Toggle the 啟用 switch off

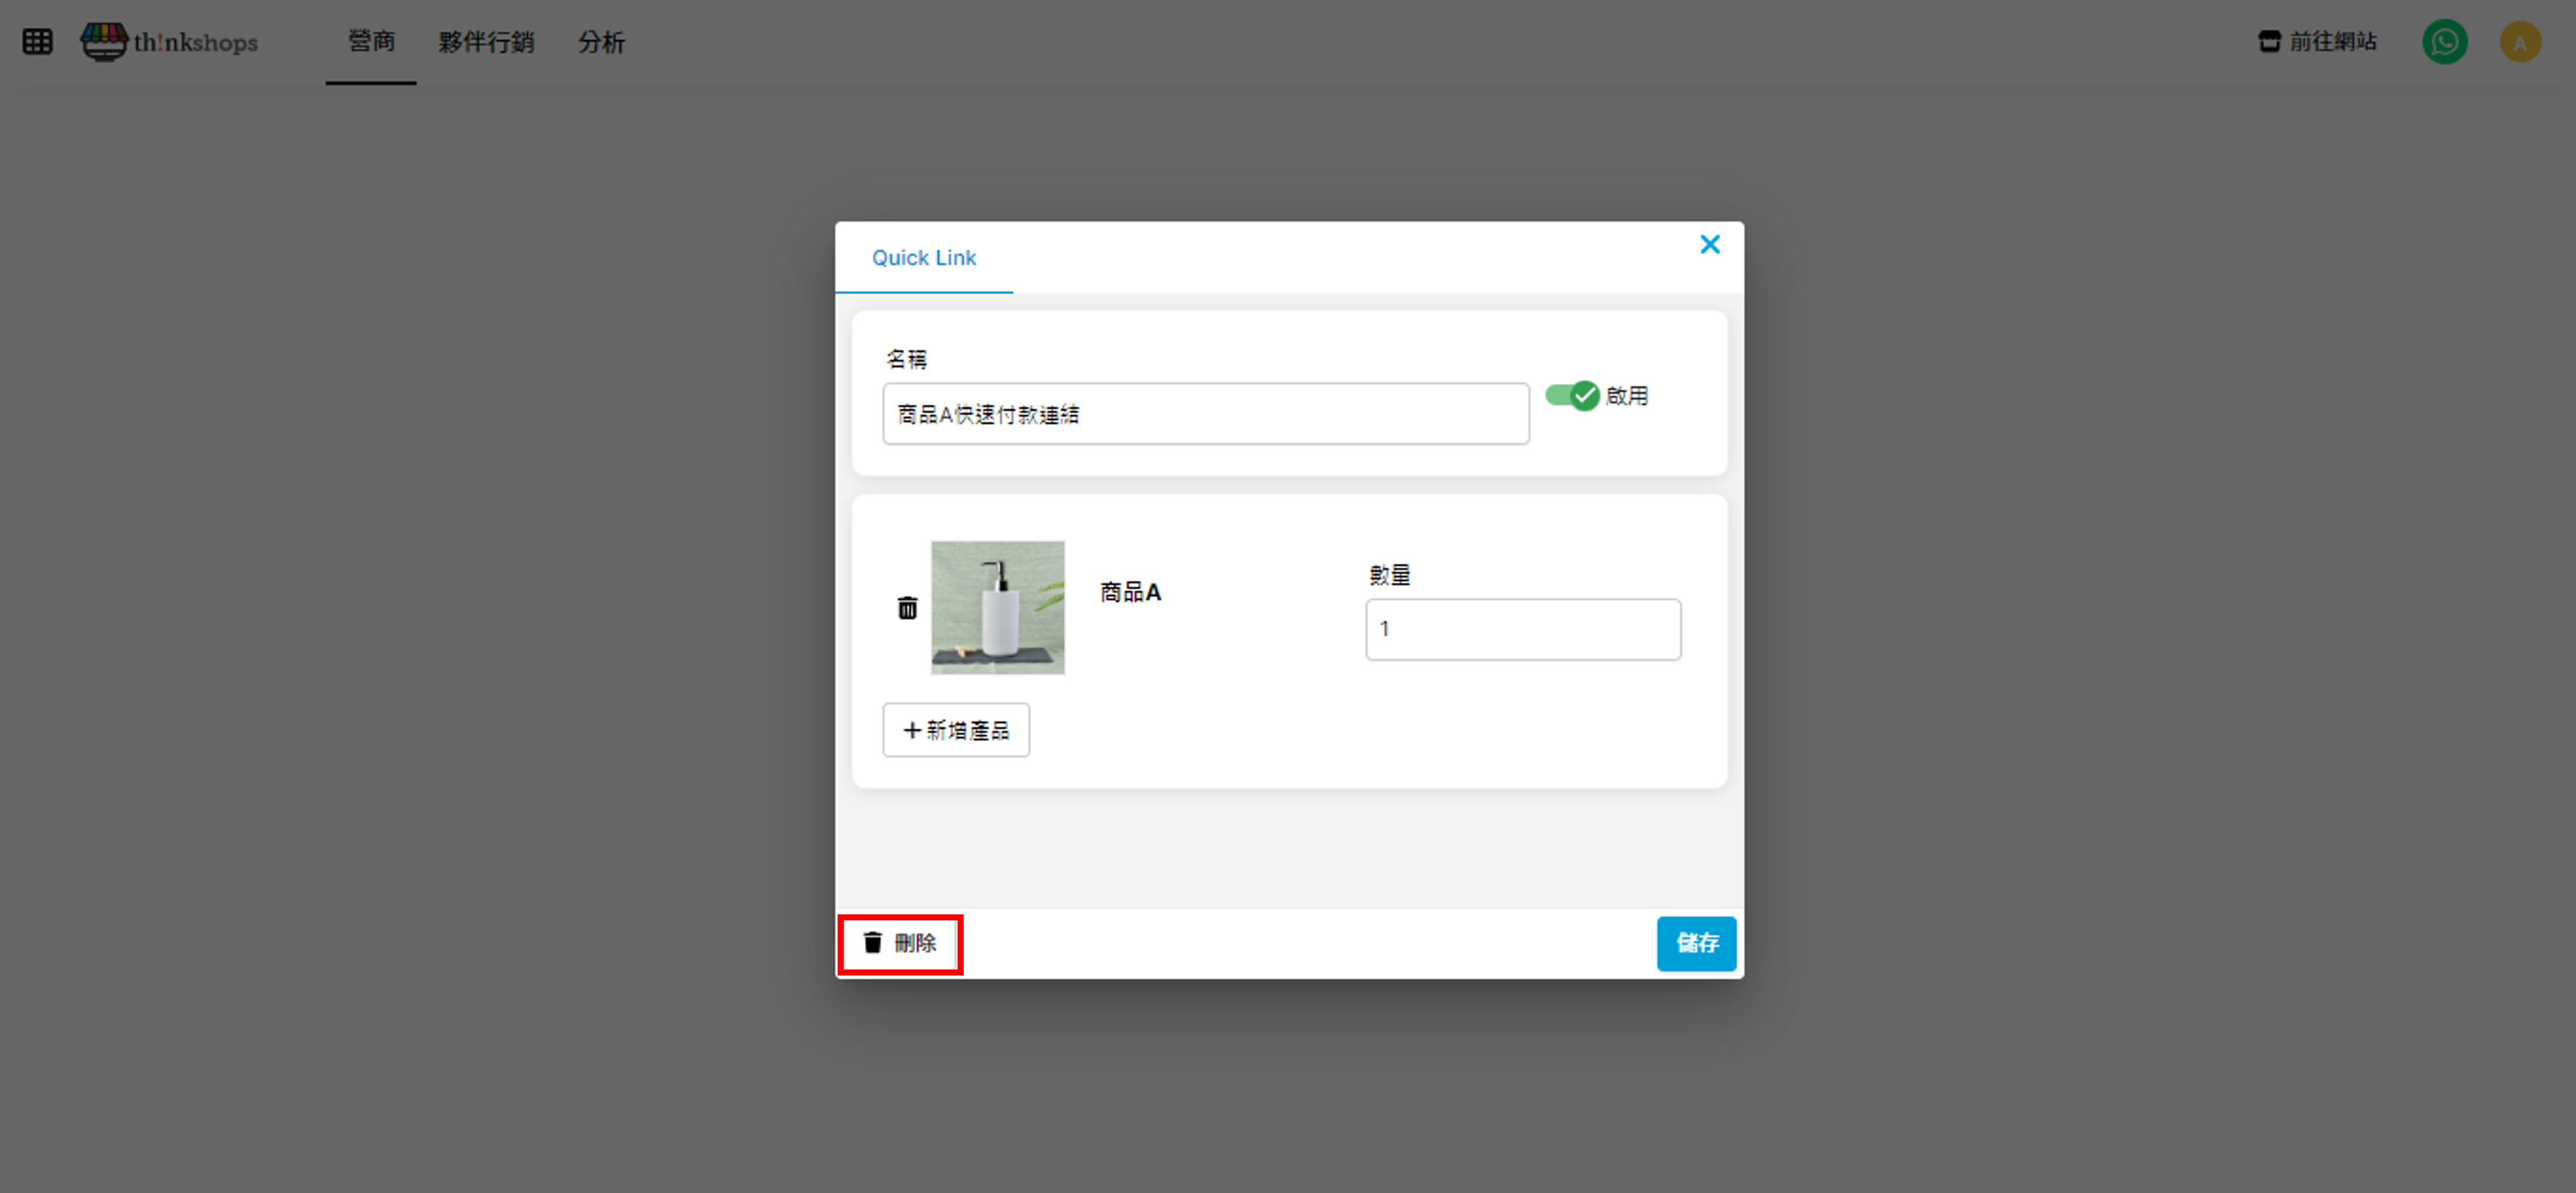pyautogui.click(x=1573, y=395)
